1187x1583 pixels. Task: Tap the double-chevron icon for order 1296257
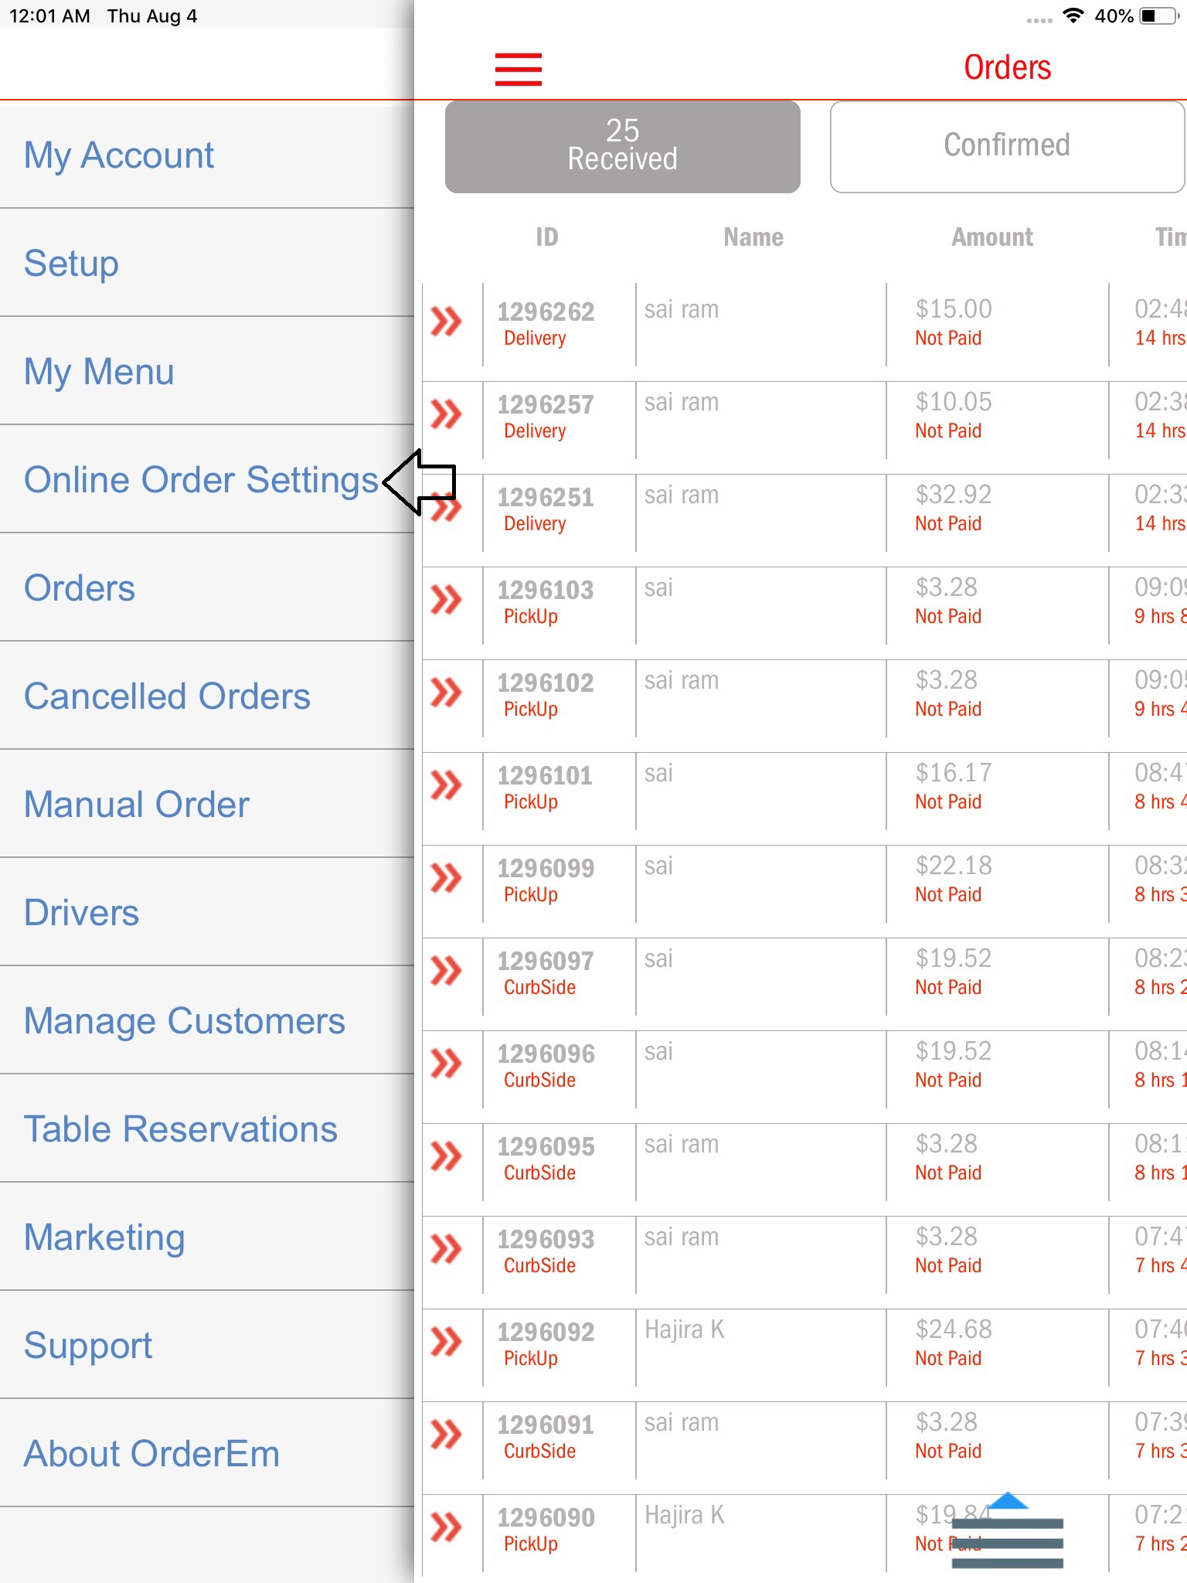(446, 414)
